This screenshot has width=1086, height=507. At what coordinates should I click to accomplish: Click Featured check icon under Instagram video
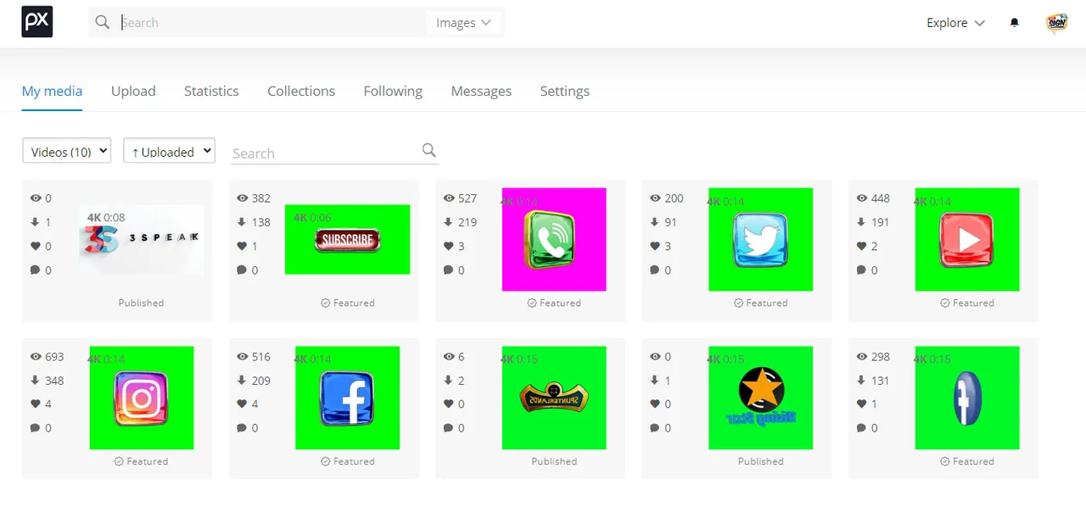coord(119,461)
